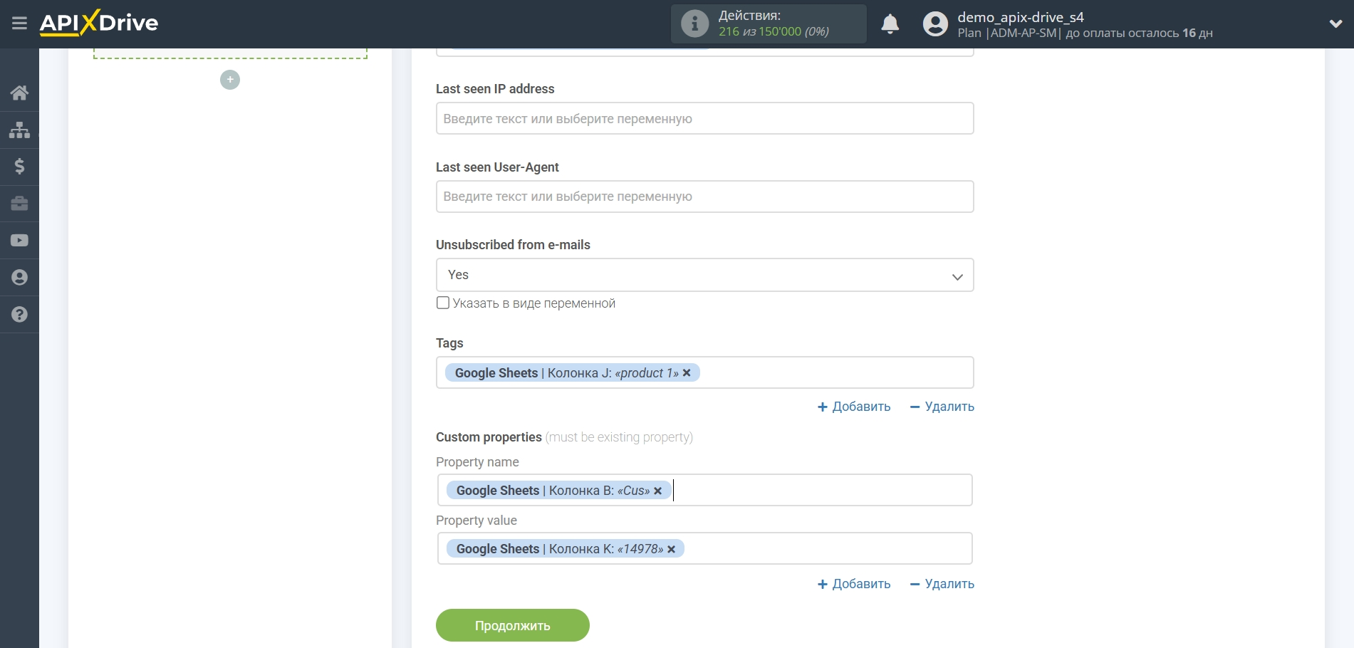1354x648 pixels.
Task: Click 'Добавить' link under Tags
Action: (x=854, y=407)
